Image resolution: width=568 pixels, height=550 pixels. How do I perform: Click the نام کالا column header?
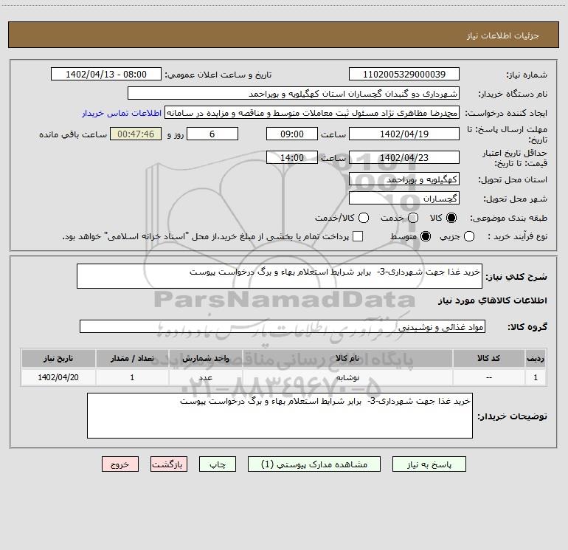[347, 358]
